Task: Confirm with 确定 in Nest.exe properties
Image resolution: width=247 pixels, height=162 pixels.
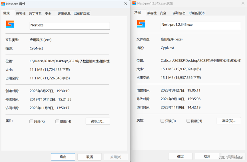Action: [x=63, y=157]
